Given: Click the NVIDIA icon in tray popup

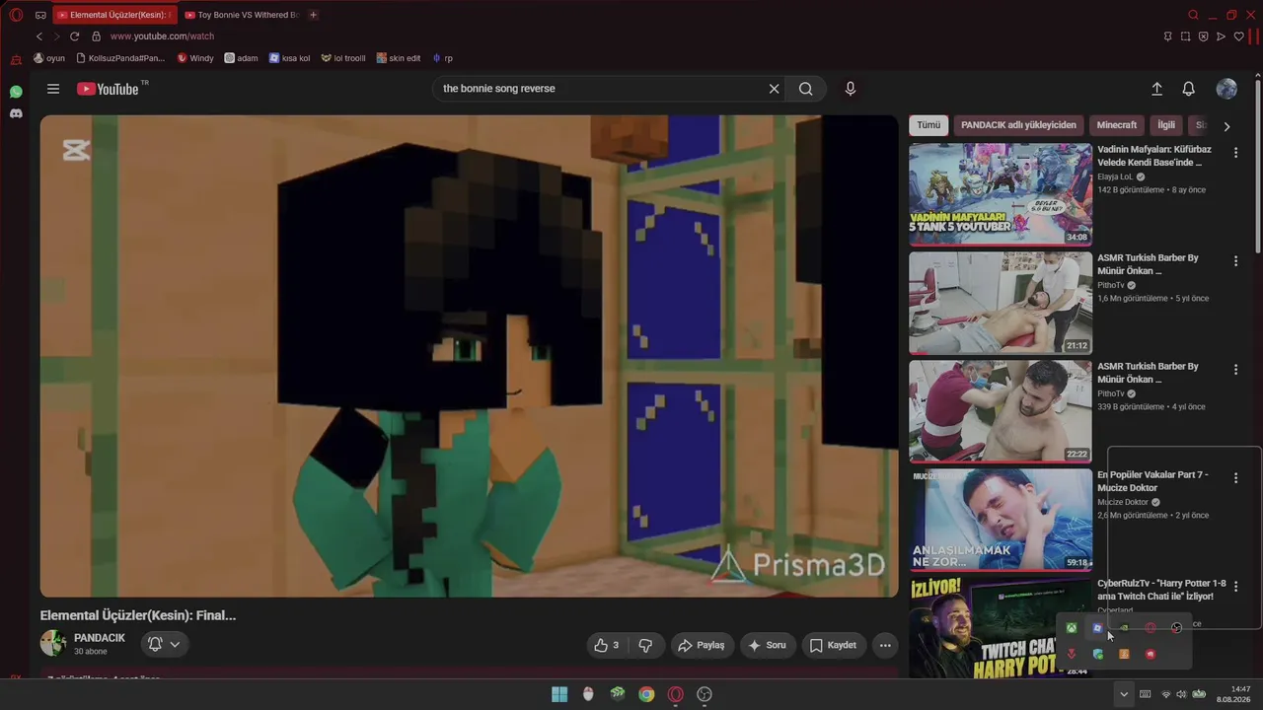Looking at the screenshot, I should coord(1124,628).
